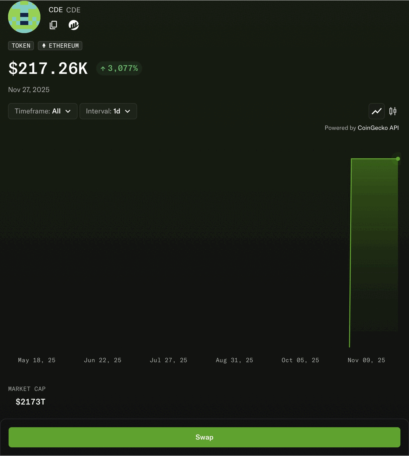Click the TOKEN tag badge

coord(21,46)
